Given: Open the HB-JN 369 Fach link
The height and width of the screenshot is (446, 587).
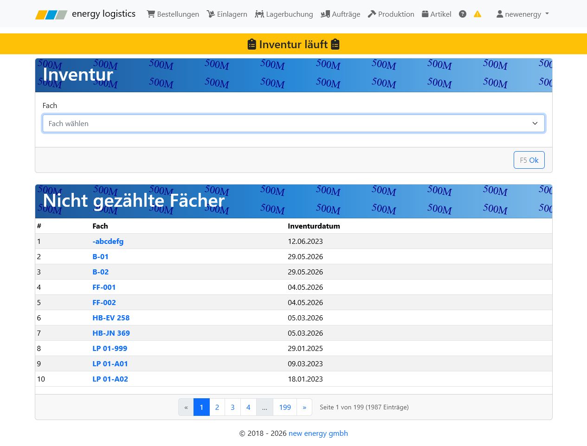Looking at the screenshot, I should coord(111,333).
